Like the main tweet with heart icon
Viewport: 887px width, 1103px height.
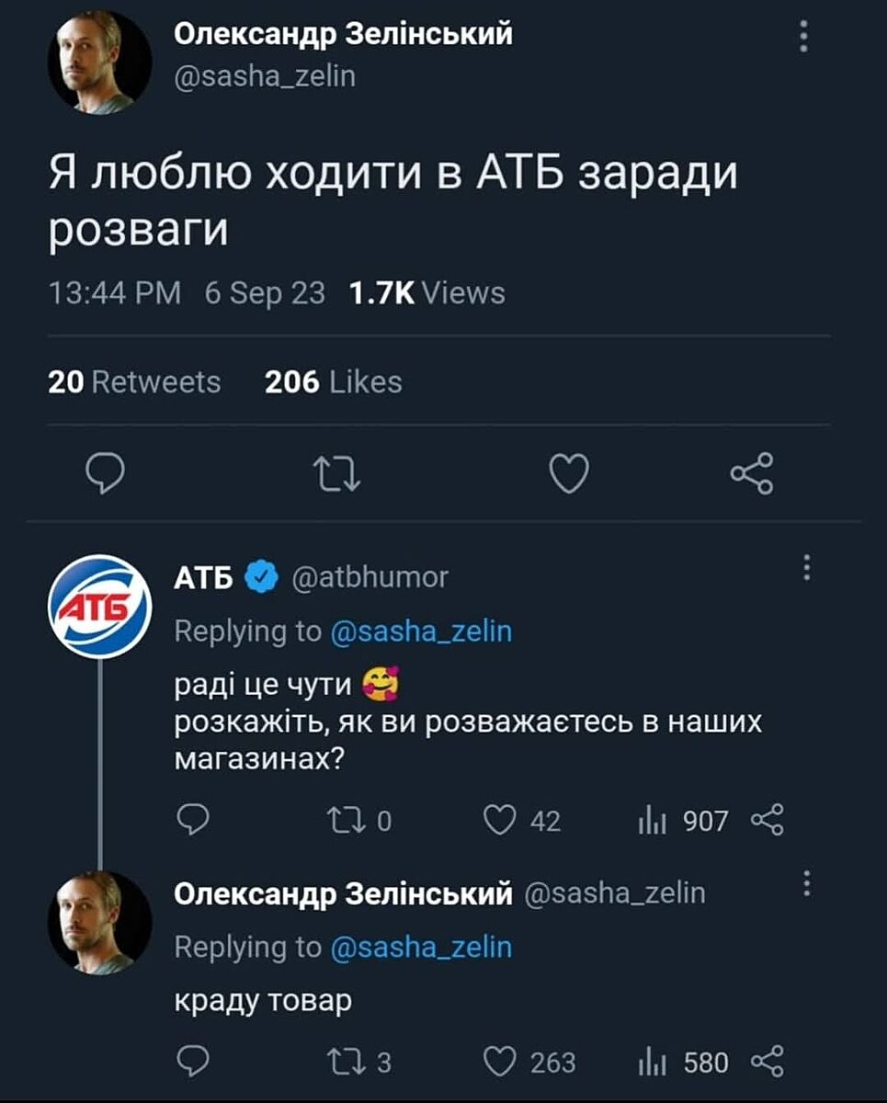[x=569, y=474]
